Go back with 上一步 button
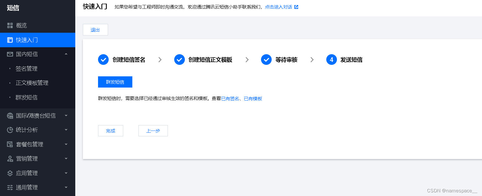The height and width of the screenshot is (196, 482). tap(153, 131)
